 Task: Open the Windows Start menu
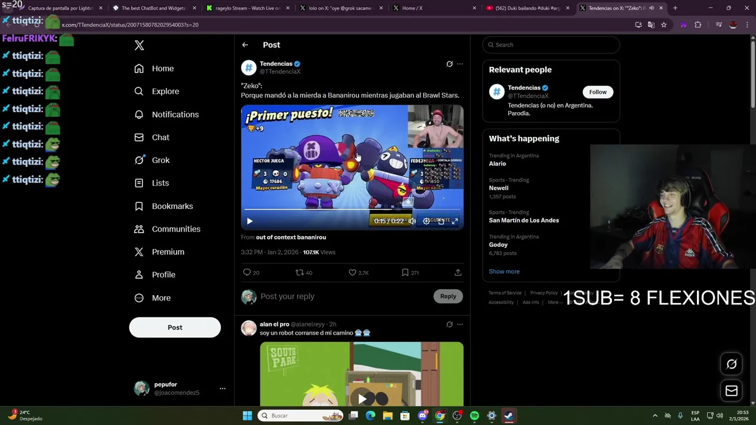[x=247, y=416]
